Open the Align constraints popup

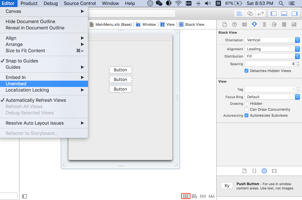click(194, 196)
